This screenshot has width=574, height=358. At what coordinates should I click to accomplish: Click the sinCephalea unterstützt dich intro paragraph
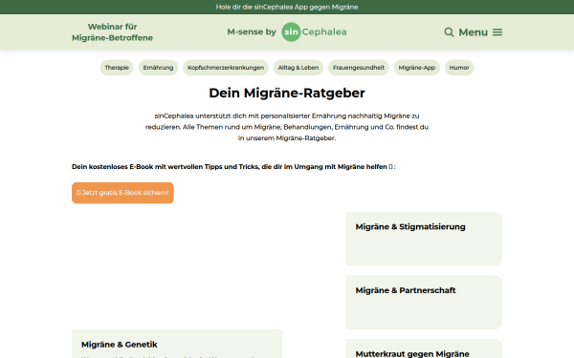coord(287,127)
